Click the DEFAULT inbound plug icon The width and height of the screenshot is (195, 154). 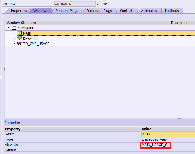click(19, 38)
